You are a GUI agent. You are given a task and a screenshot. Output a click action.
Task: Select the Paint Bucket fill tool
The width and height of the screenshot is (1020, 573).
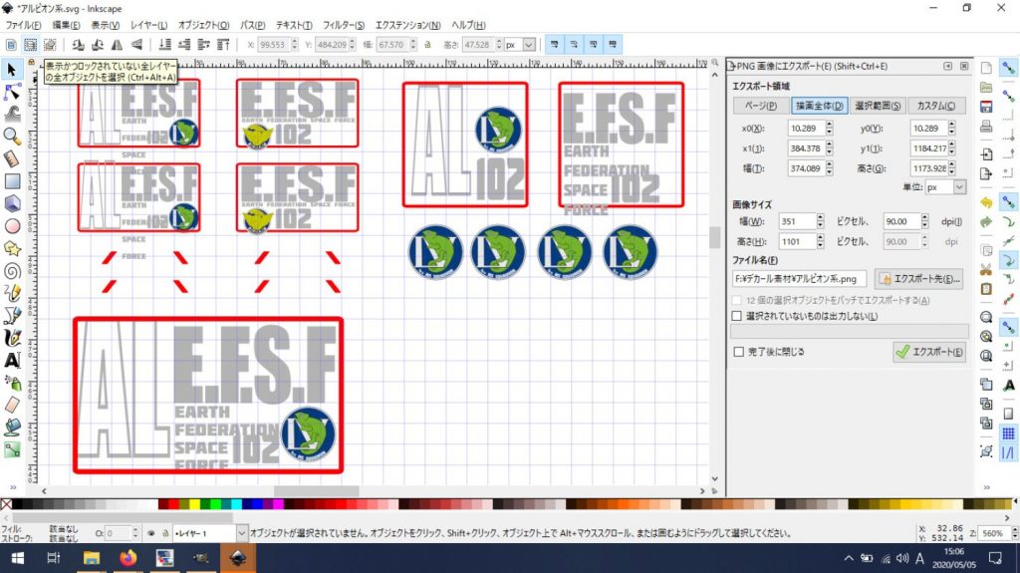(12, 428)
